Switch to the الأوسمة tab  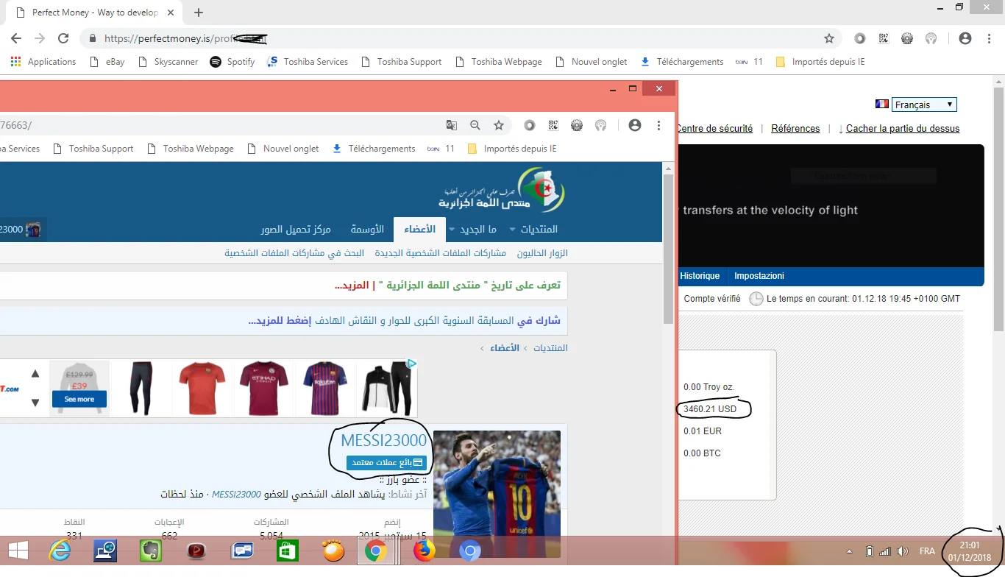pos(367,230)
